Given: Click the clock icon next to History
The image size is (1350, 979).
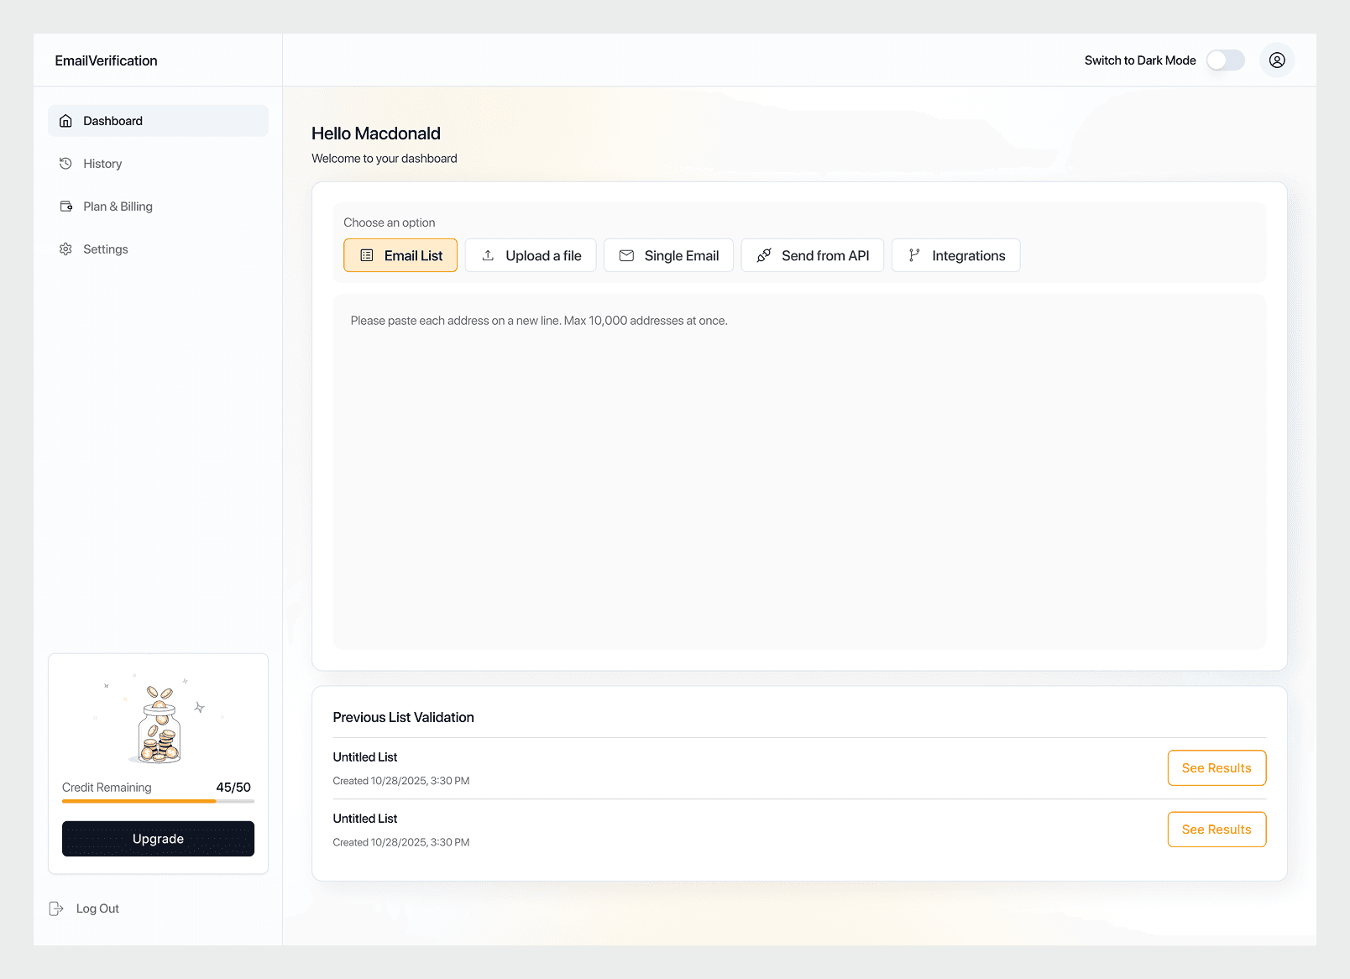Looking at the screenshot, I should click(x=66, y=163).
